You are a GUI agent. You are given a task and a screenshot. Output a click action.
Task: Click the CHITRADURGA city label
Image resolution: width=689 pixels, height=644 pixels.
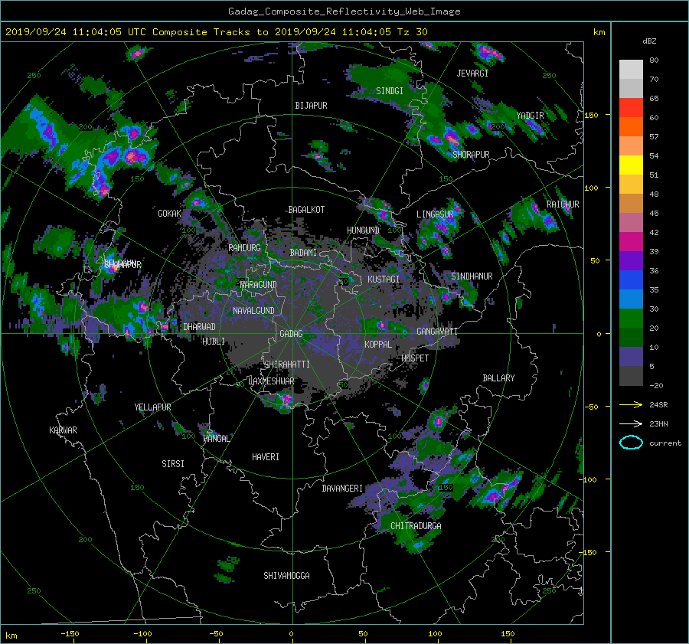point(416,526)
